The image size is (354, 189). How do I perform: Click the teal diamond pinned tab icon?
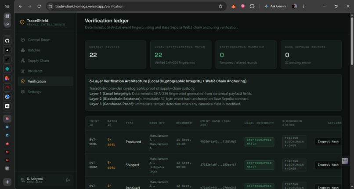(x=7, y=69)
